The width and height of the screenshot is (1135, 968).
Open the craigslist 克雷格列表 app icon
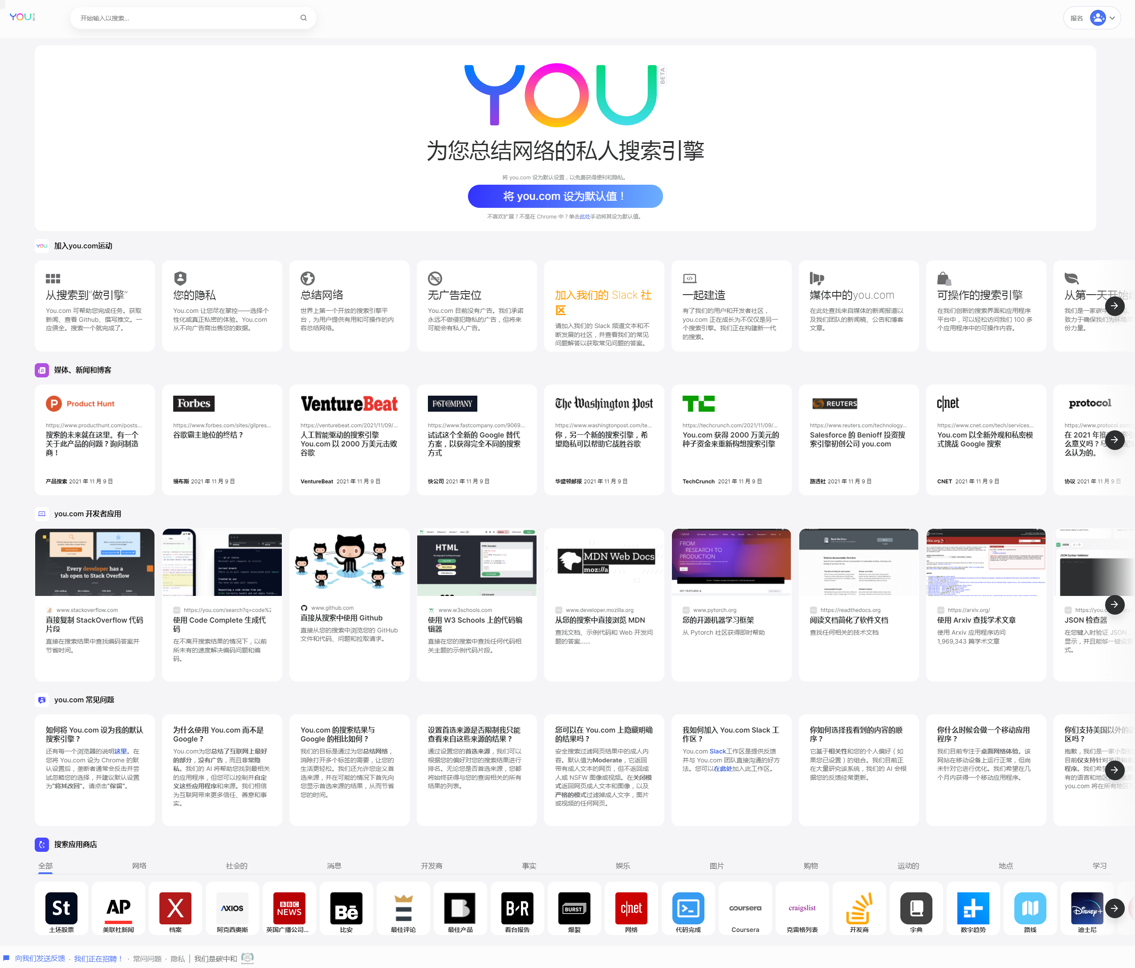coord(802,908)
